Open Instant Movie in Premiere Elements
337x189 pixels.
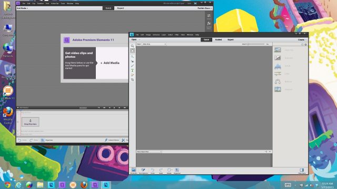[112, 140]
